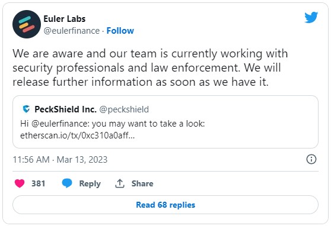
Task: Select the Read 68 replies button
Action: tap(165, 205)
